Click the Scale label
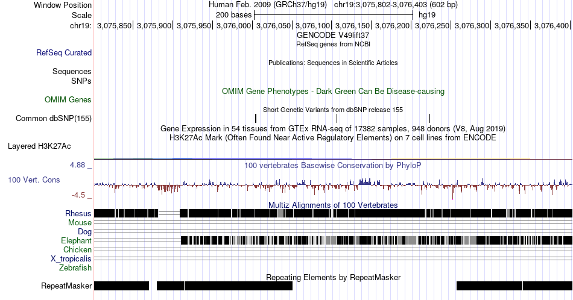Viewport: 573px width, 300px height. [81, 15]
